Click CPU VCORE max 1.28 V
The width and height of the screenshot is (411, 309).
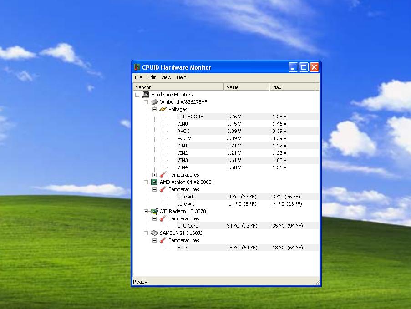(x=279, y=117)
